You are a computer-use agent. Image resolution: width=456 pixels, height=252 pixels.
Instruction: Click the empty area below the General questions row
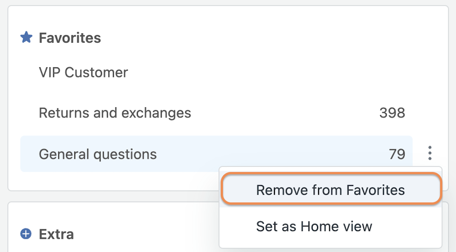(117, 181)
